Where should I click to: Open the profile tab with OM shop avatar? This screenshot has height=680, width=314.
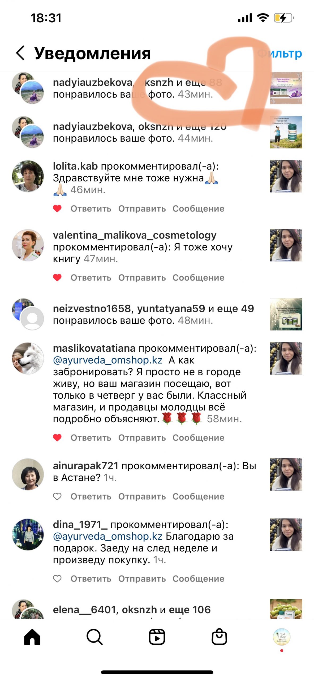pyautogui.click(x=282, y=637)
